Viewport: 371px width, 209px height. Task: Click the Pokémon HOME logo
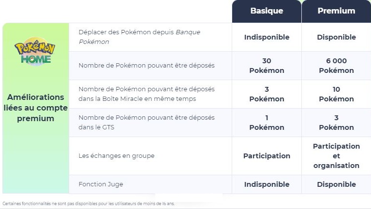[x=35, y=51]
